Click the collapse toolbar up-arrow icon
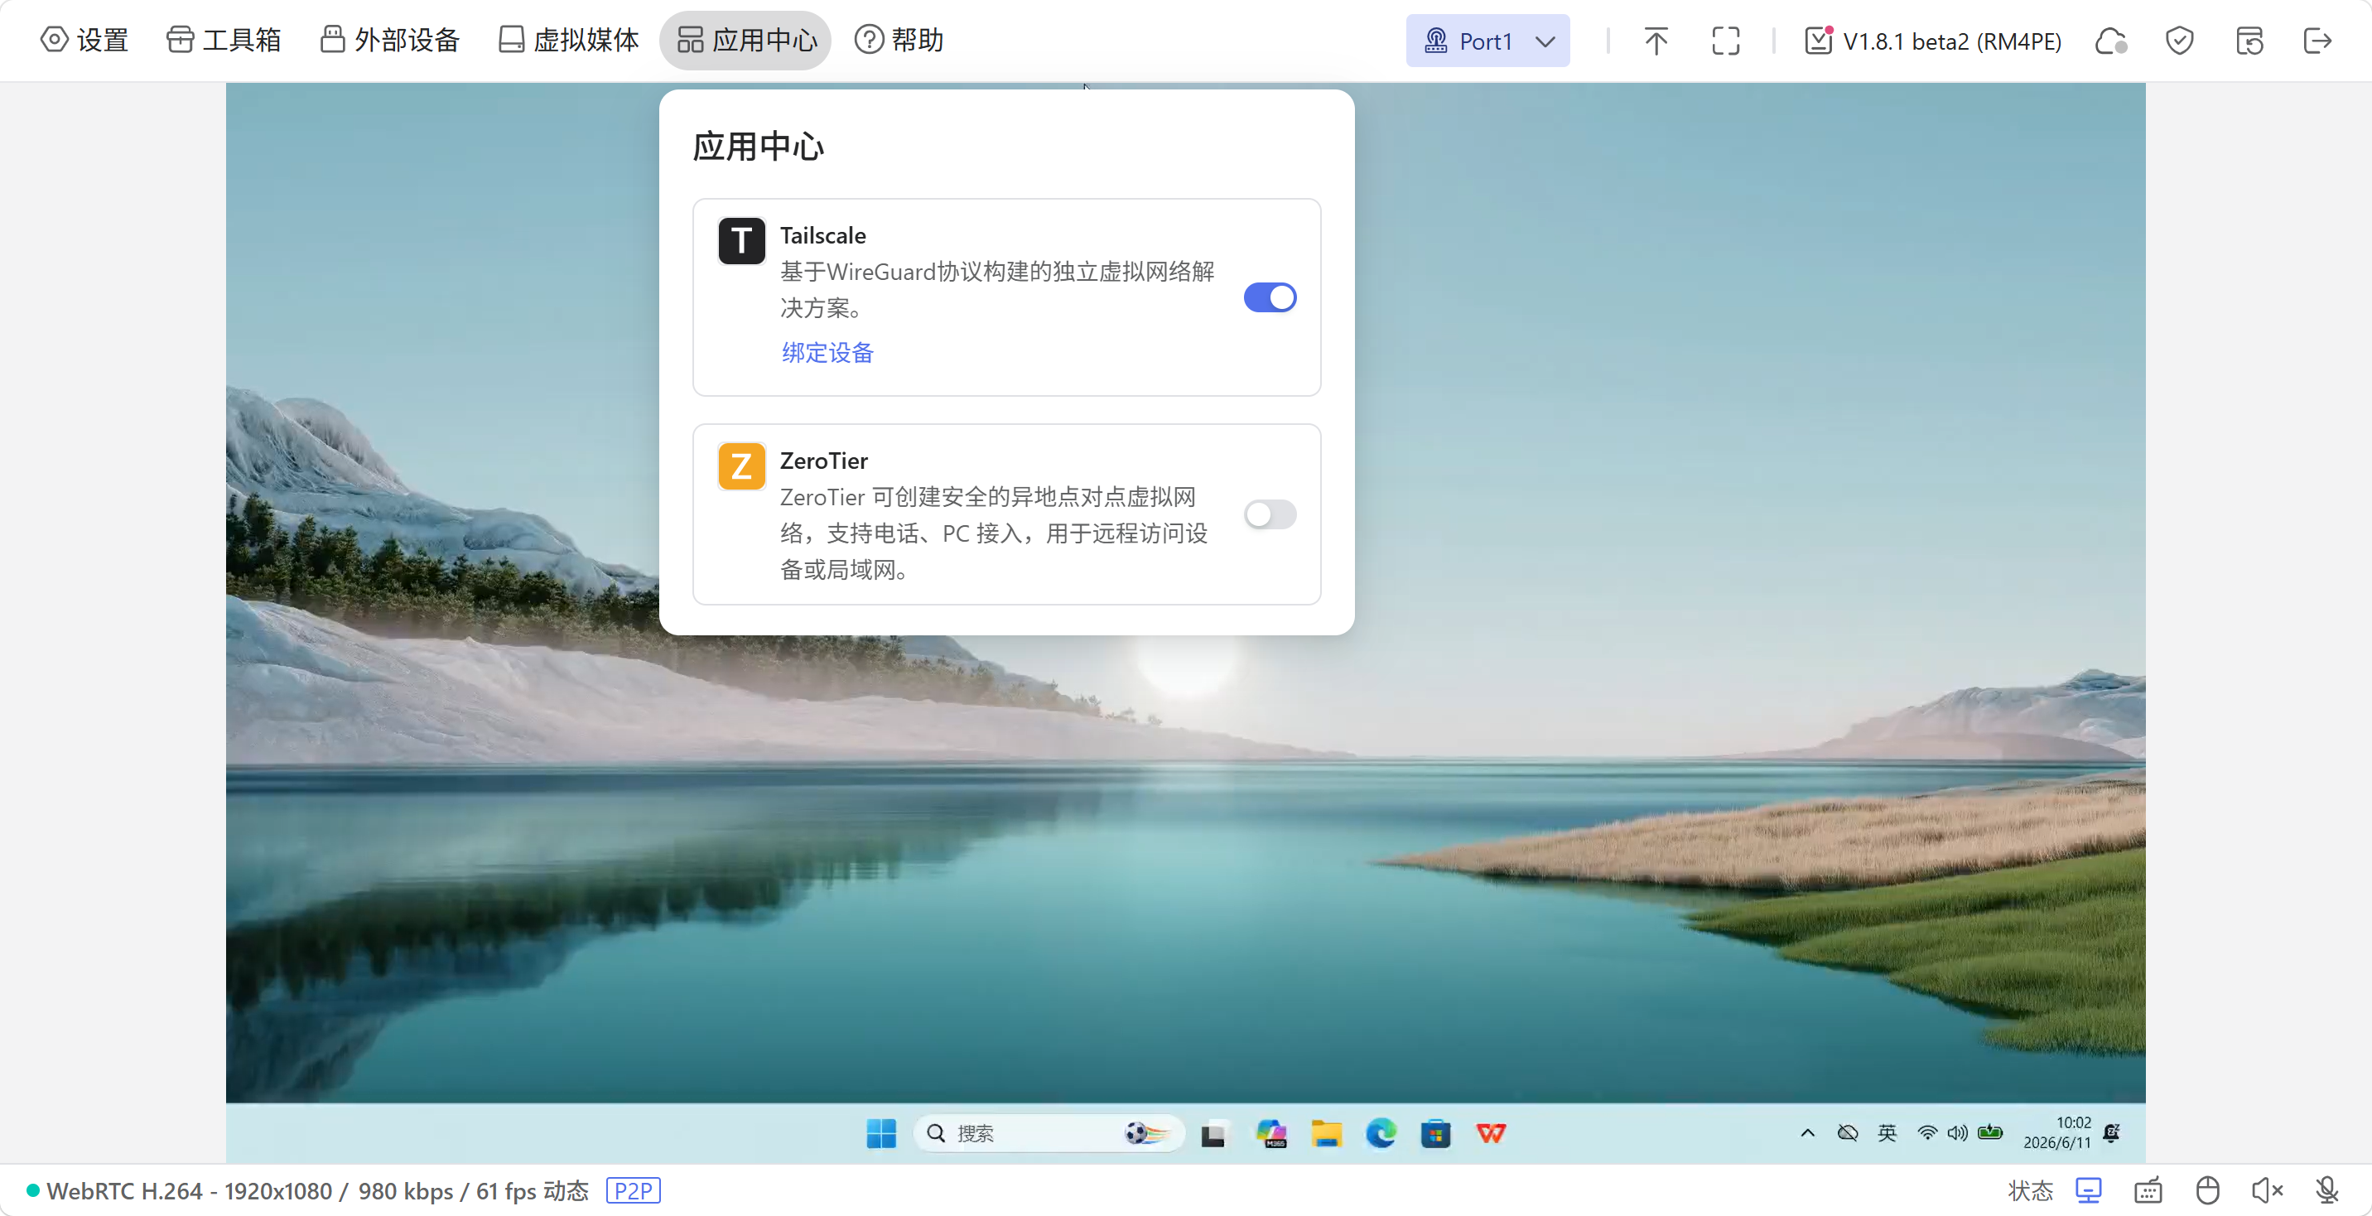This screenshot has width=2372, height=1216. pos(1656,41)
